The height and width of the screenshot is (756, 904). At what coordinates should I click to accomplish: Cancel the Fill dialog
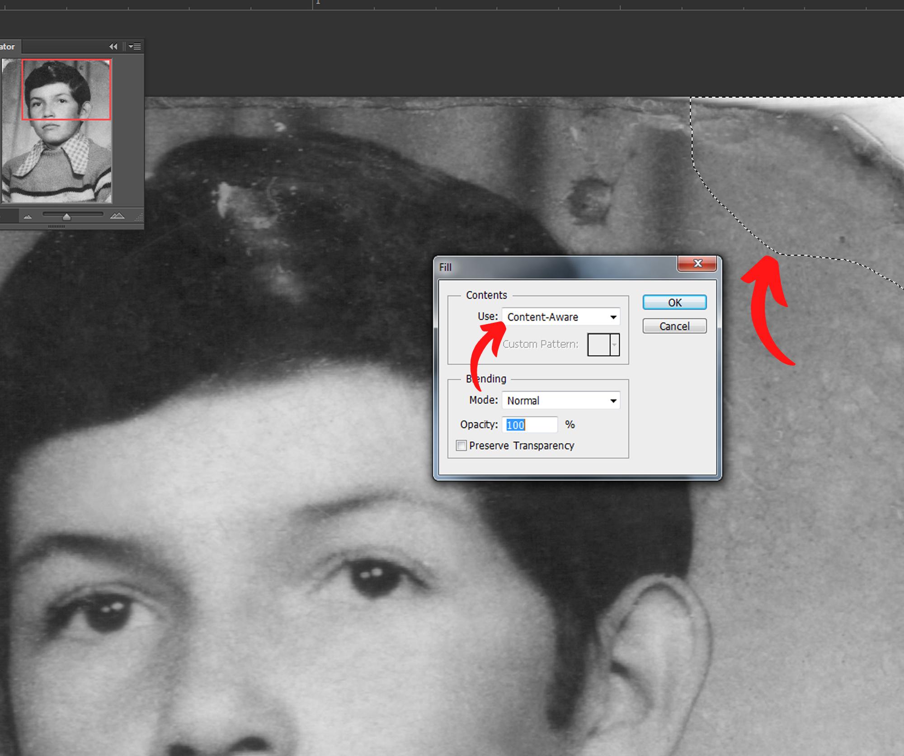(674, 326)
